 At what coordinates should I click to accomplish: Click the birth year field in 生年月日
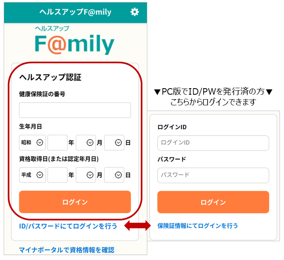[57, 143]
